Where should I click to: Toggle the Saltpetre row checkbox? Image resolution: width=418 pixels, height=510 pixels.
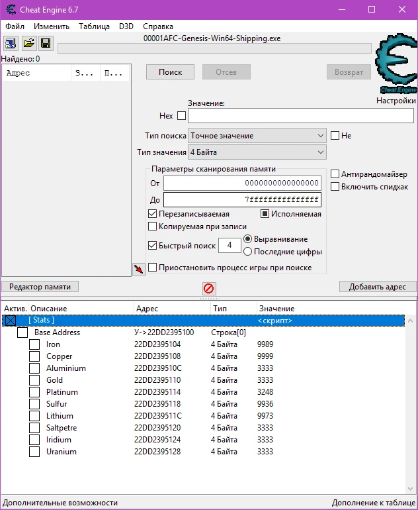coord(34,428)
